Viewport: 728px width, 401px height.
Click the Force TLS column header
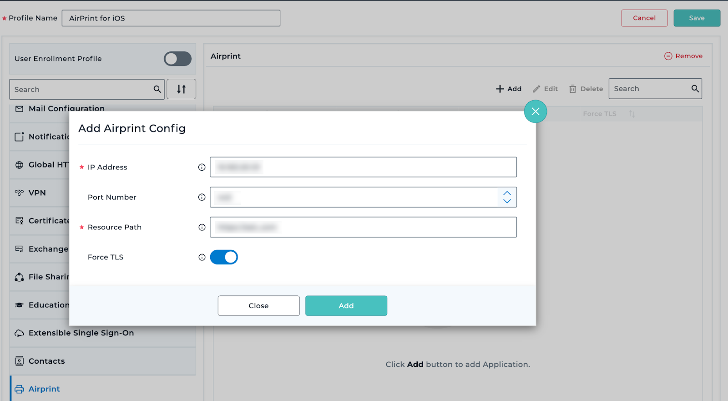tap(600, 114)
